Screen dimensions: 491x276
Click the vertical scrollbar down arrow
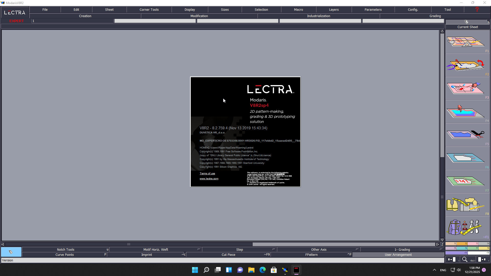coord(442,240)
